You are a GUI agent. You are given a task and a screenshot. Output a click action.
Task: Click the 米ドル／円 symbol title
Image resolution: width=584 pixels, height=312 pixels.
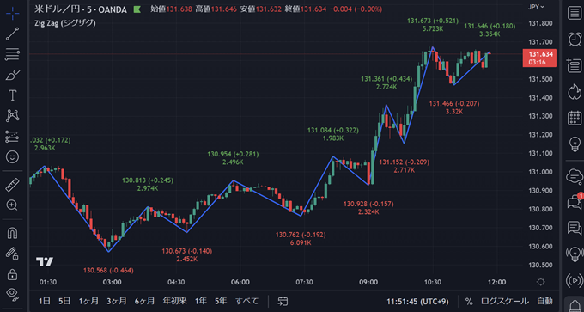pyautogui.click(x=81, y=9)
